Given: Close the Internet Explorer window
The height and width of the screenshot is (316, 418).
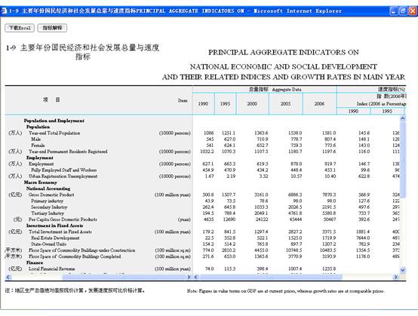Looking at the screenshot, I should 413,11.
